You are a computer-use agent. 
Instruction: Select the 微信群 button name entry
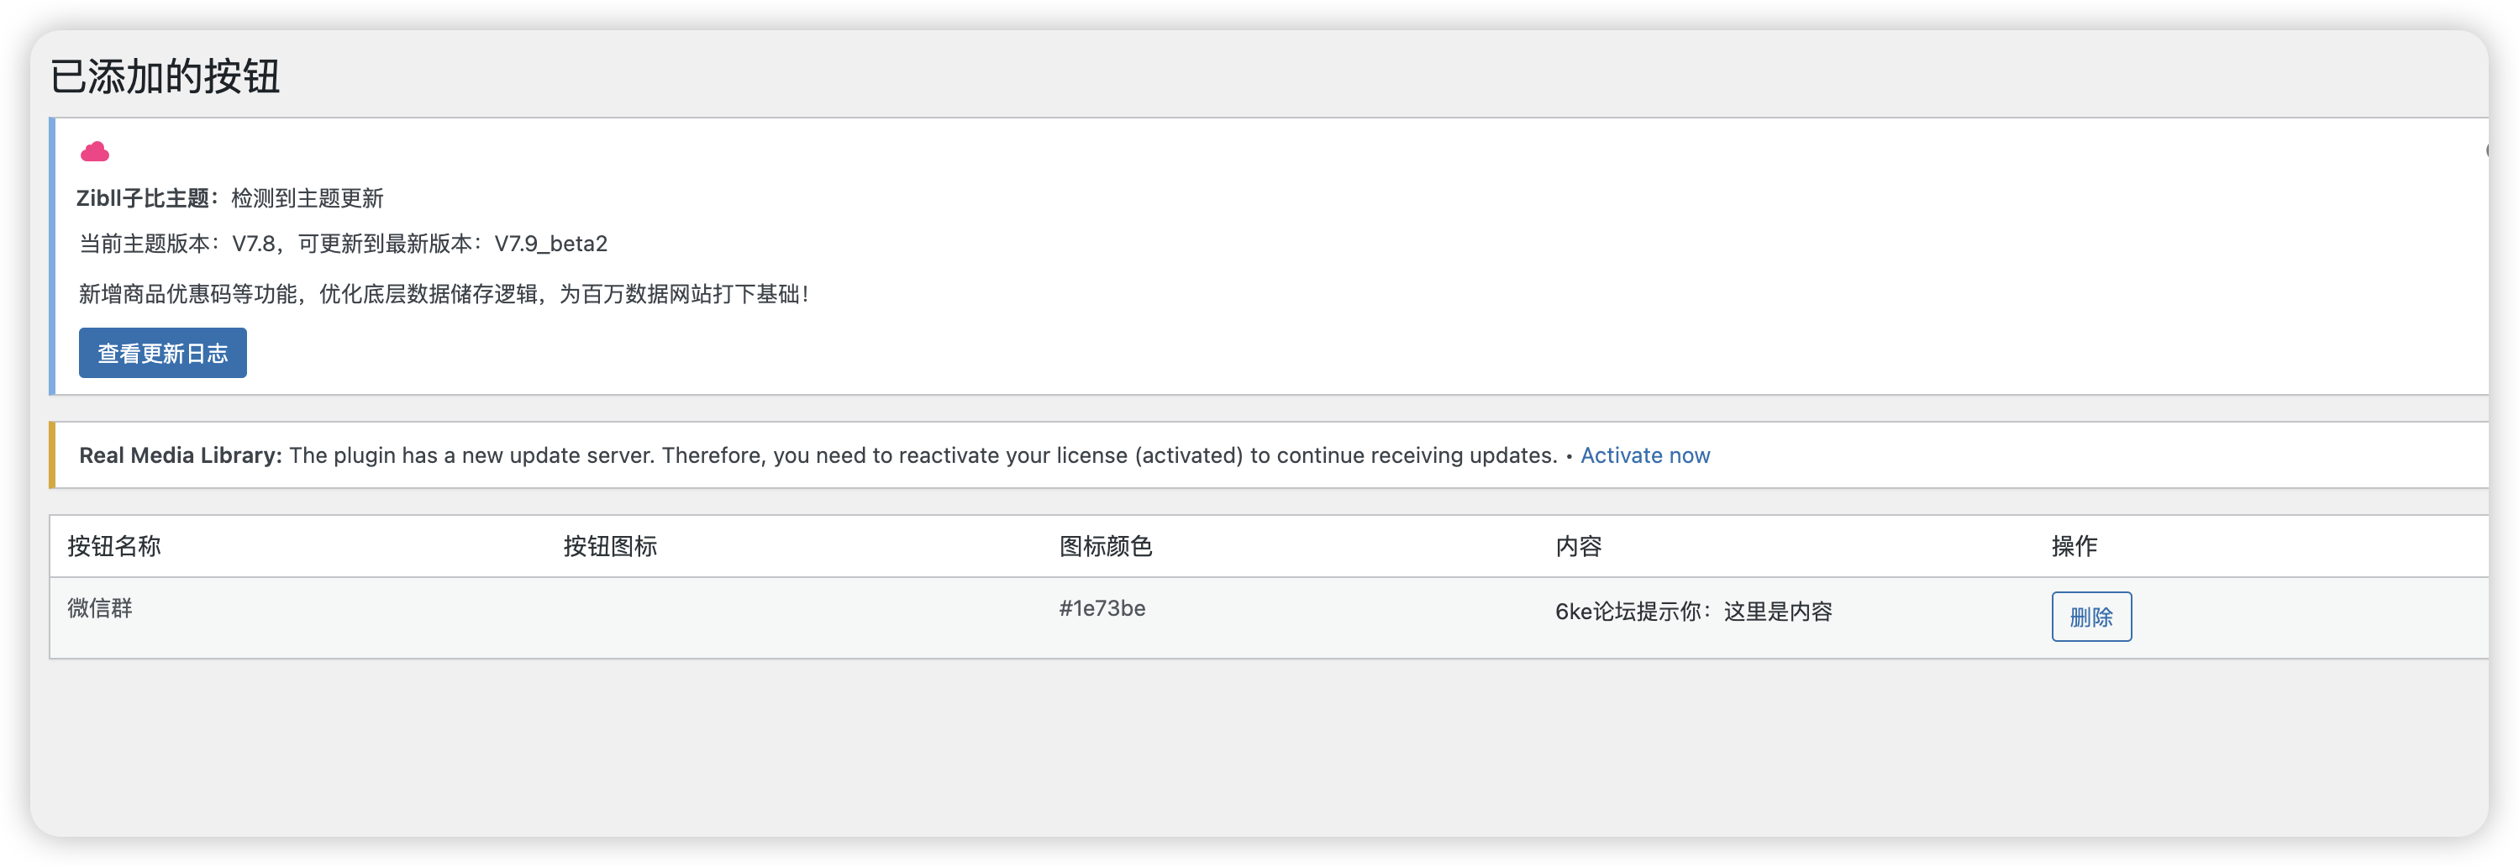pyautogui.click(x=99, y=608)
